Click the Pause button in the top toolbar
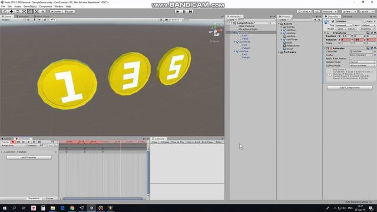This screenshot has width=377, height=212. [x=184, y=11]
